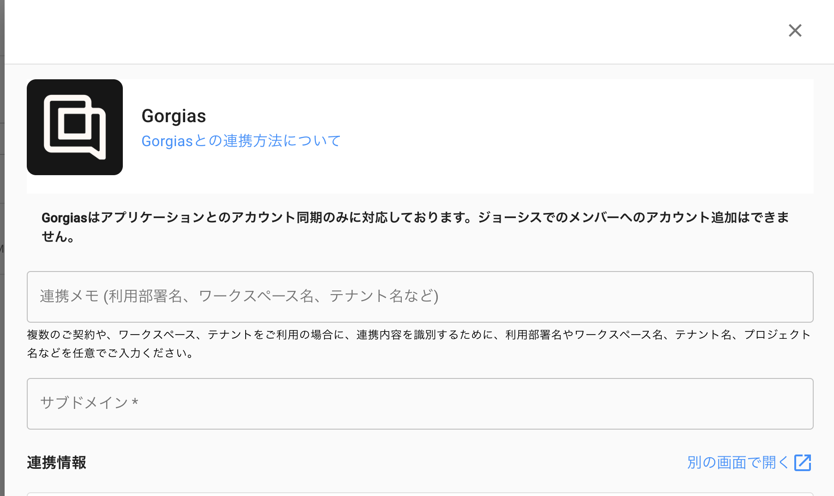Click the external-link arrow icon
Viewport: 834px width, 496px height.
tap(803, 462)
